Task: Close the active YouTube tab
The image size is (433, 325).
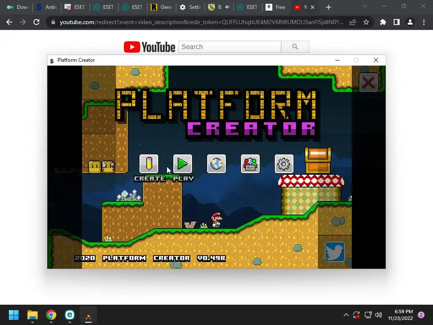Action: tap(312, 7)
